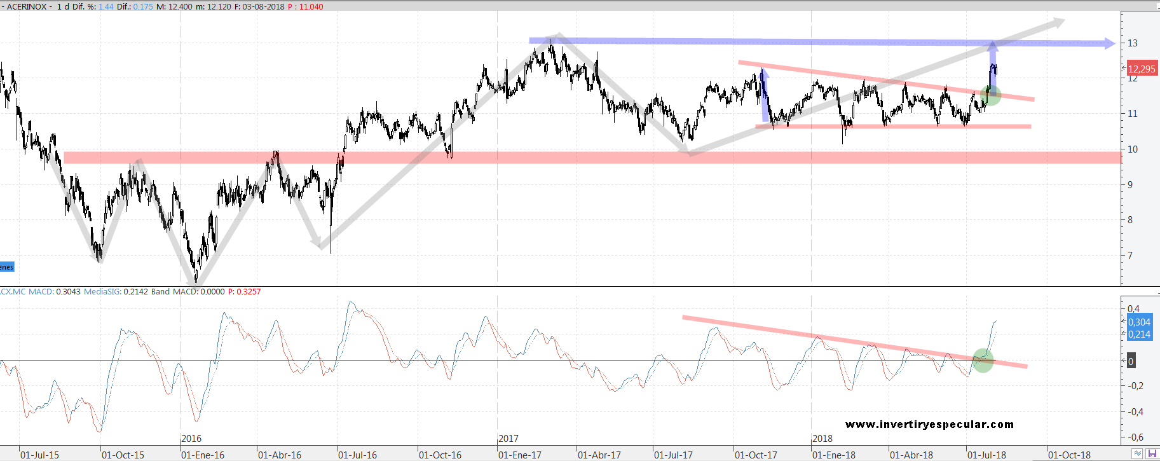This screenshot has width=1160, height=461.
Task: Click the blue zigzag indicator icon
Action: point(1138,453)
